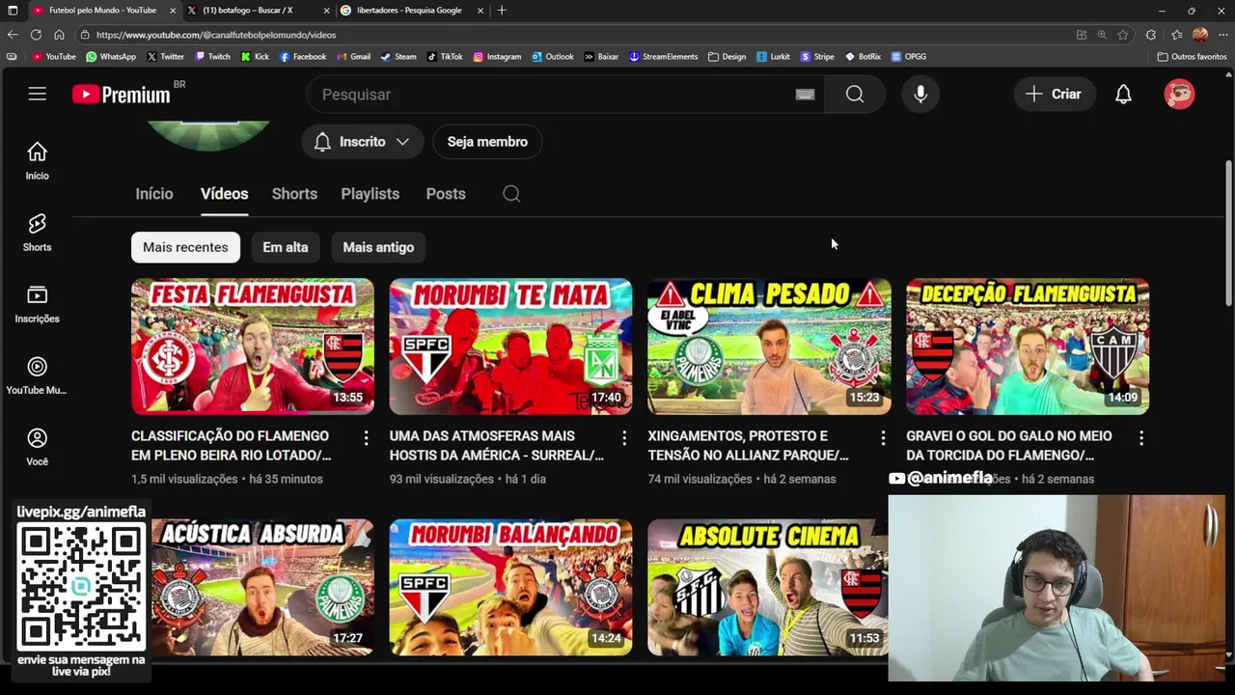Reload the page

[x=36, y=35]
